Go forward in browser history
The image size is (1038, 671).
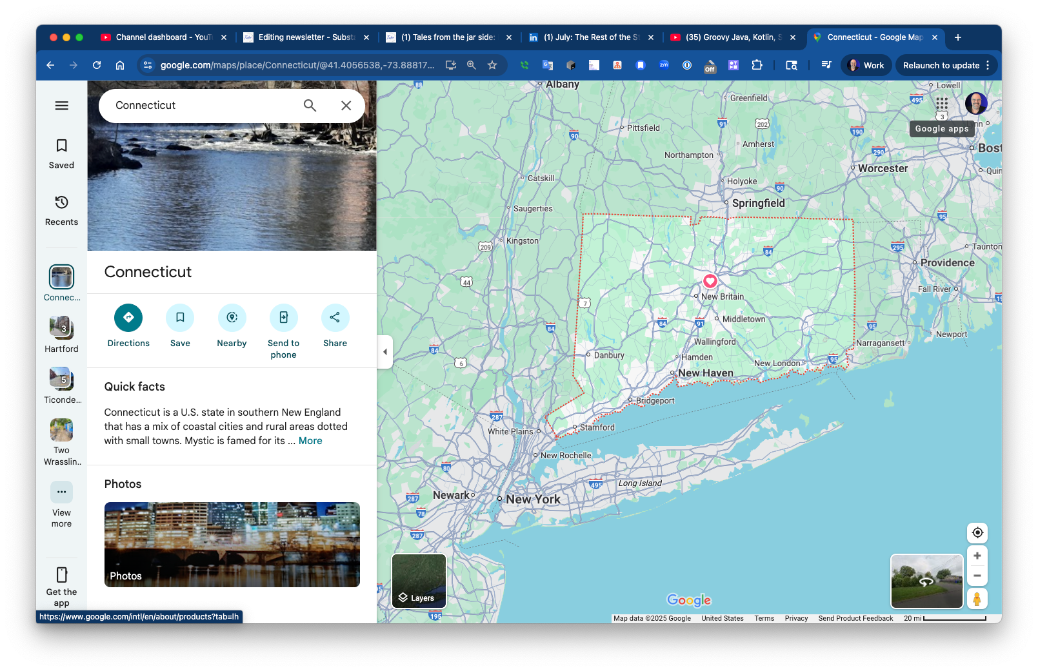pyautogui.click(x=74, y=65)
